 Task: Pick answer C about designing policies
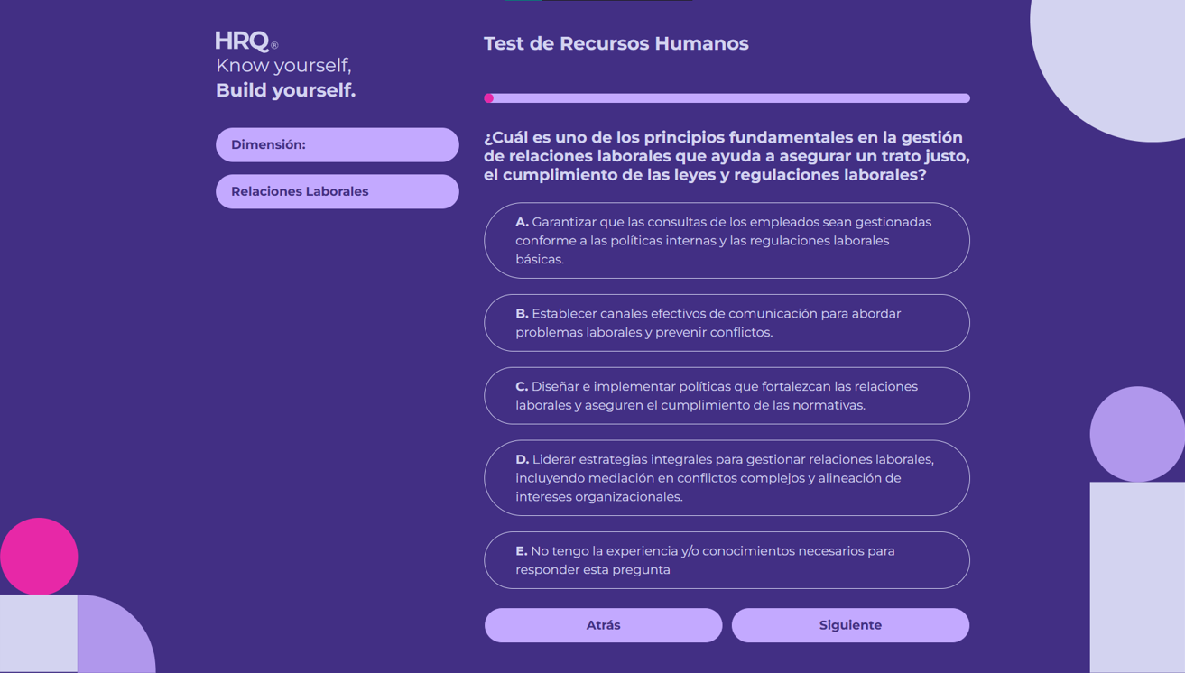pyautogui.click(x=727, y=395)
